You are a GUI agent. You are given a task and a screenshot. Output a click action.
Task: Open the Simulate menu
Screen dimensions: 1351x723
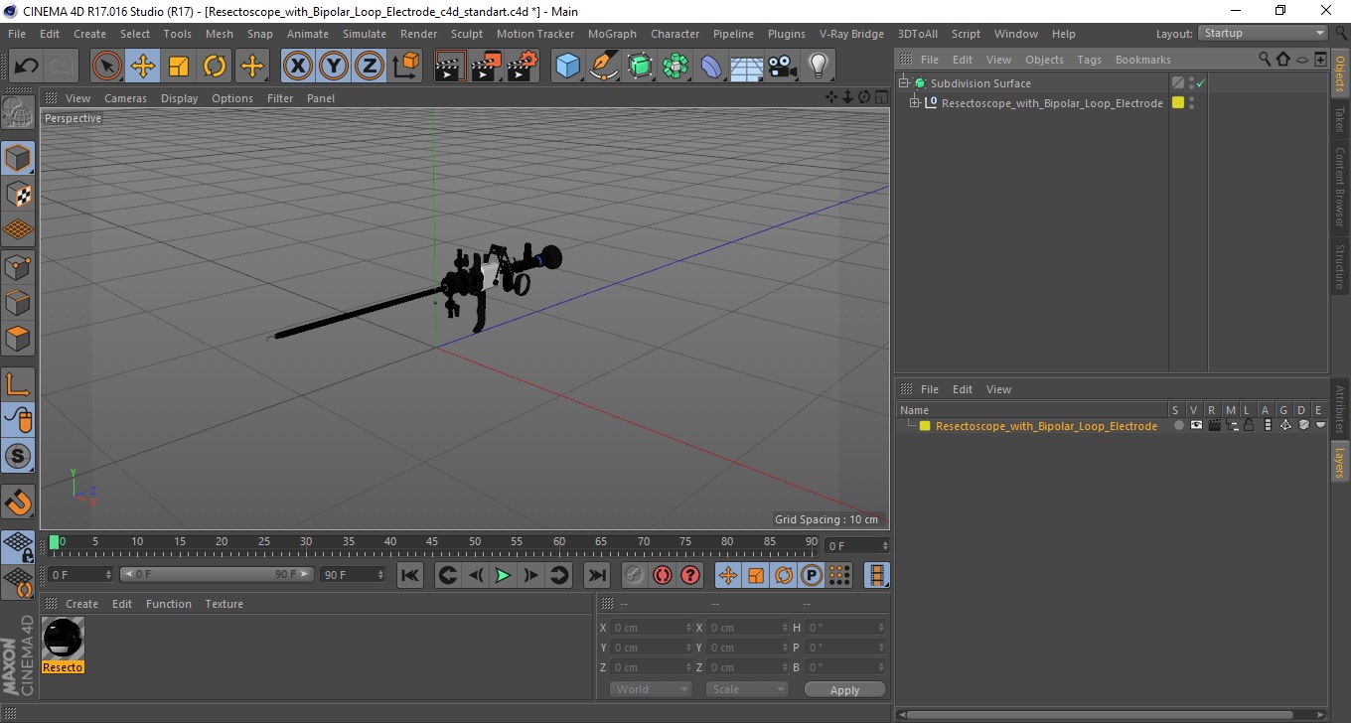click(365, 34)
